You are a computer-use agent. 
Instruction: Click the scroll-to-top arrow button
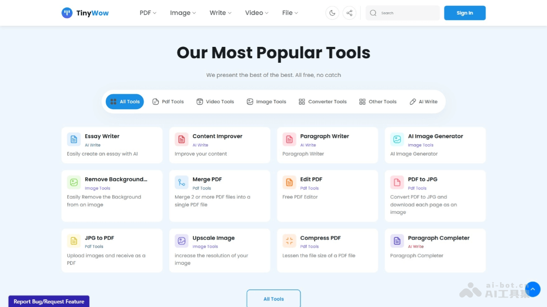533,289
